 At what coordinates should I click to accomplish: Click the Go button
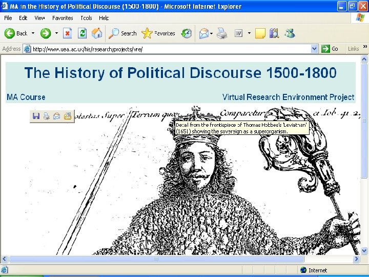[330, 49]
